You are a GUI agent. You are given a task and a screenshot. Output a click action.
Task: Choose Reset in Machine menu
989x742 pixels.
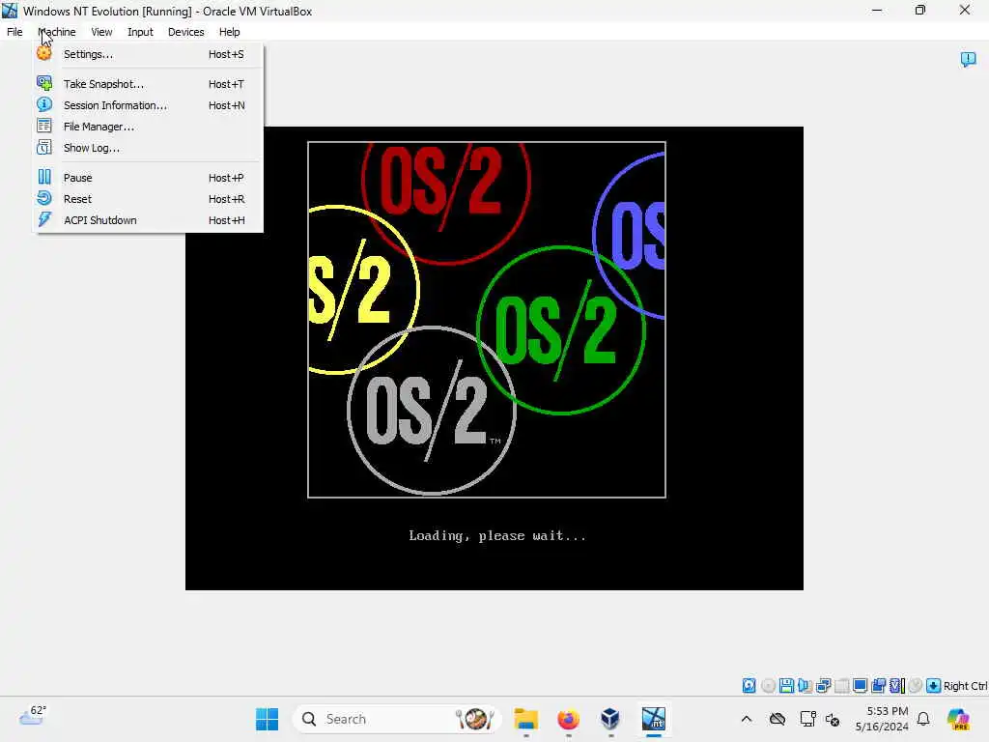[x=148, y=199]
